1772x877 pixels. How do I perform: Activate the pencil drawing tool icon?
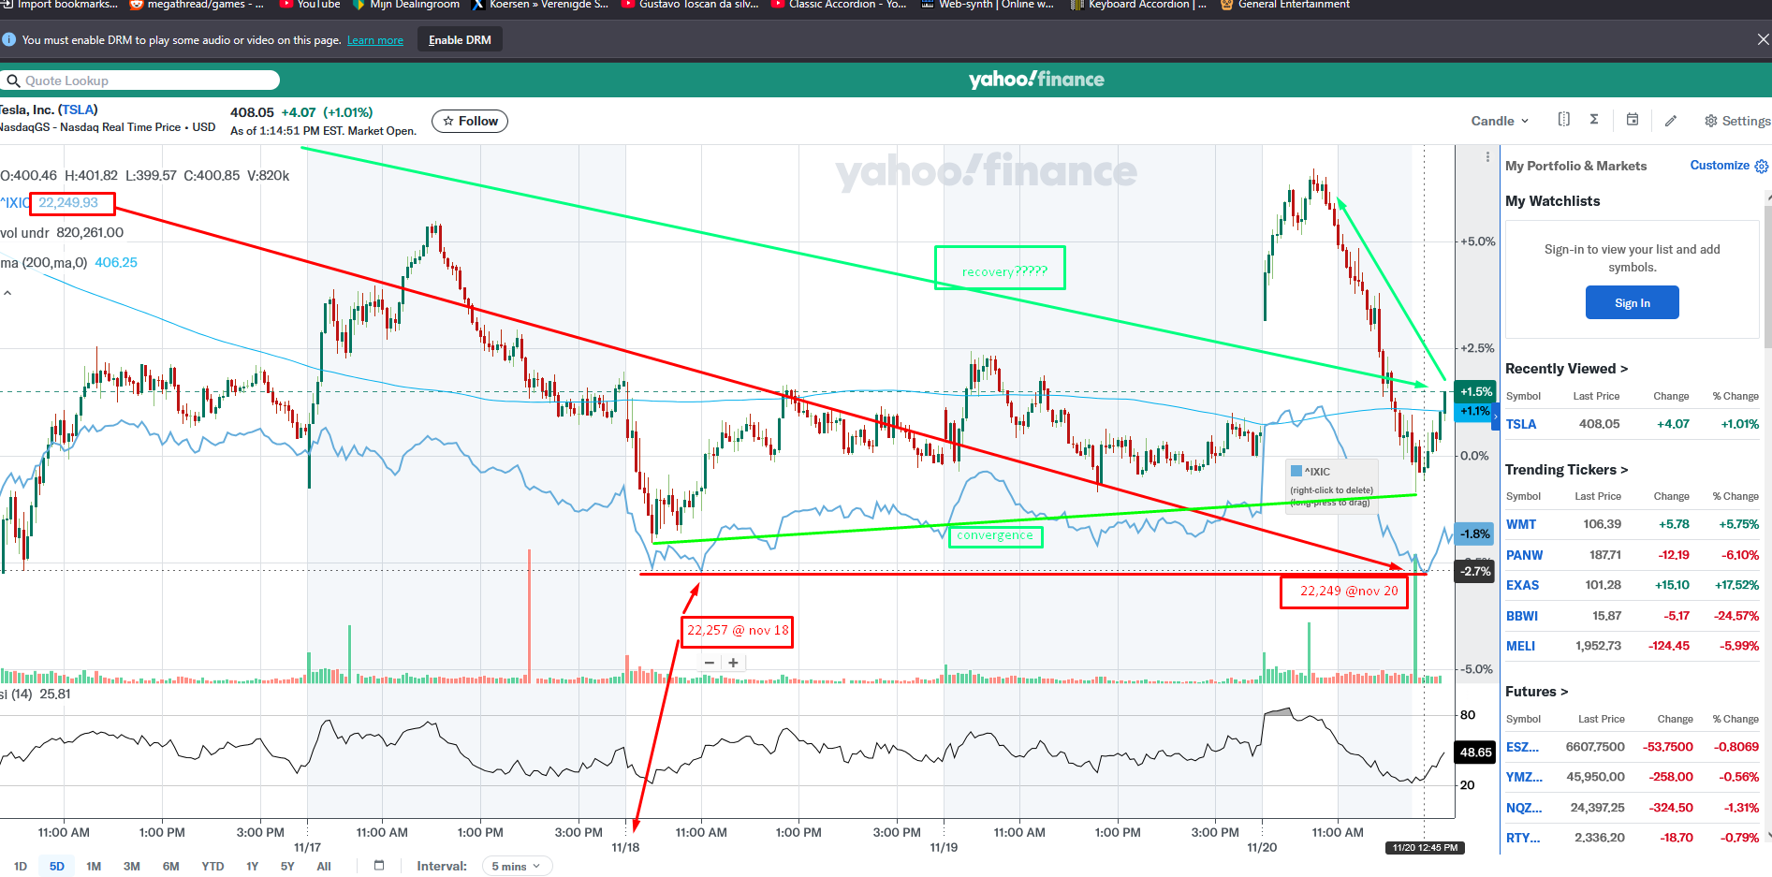1671,121
